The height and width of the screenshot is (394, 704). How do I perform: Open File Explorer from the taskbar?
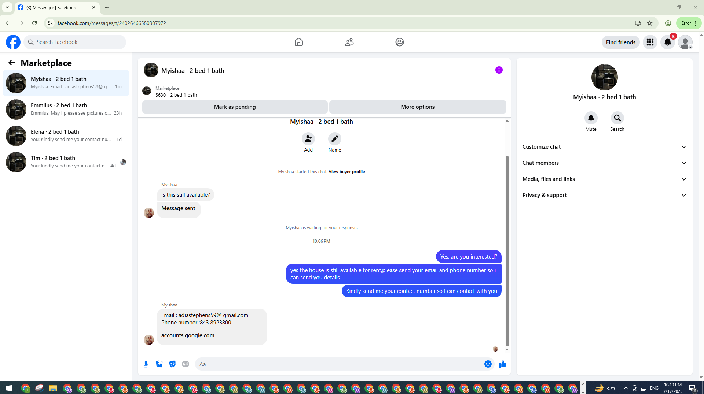point(53,388)
